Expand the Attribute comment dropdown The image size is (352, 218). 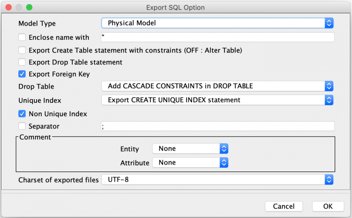pyautogui.click(x=190, y=162)
